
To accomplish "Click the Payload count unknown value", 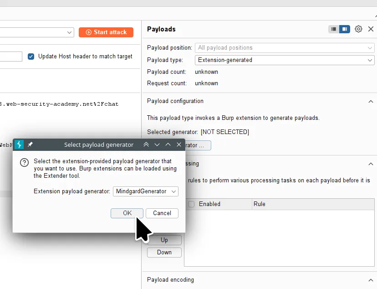I will tap(206, 72).
